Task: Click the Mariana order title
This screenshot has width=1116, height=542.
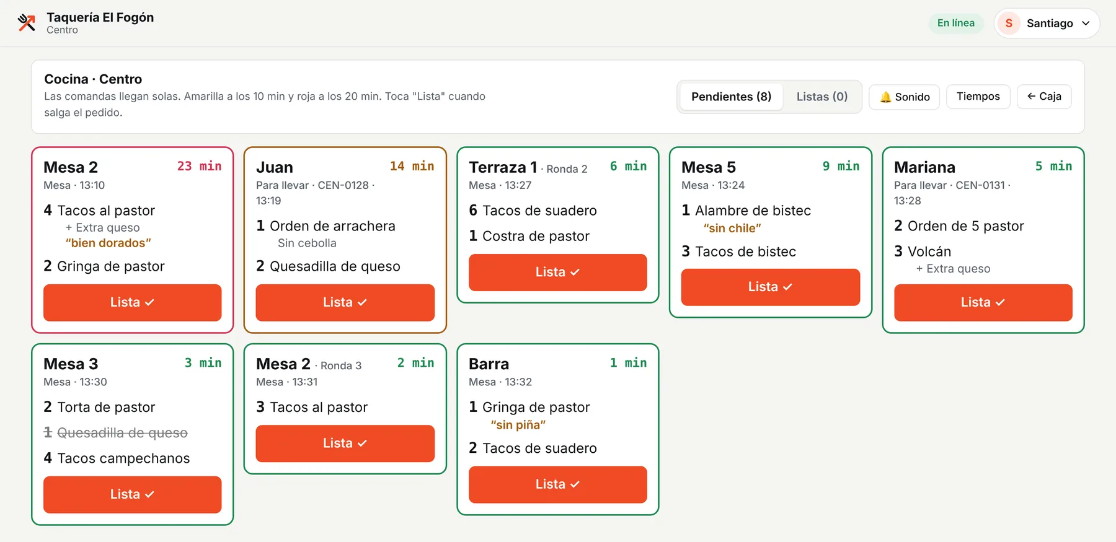Action: [924, 167]
